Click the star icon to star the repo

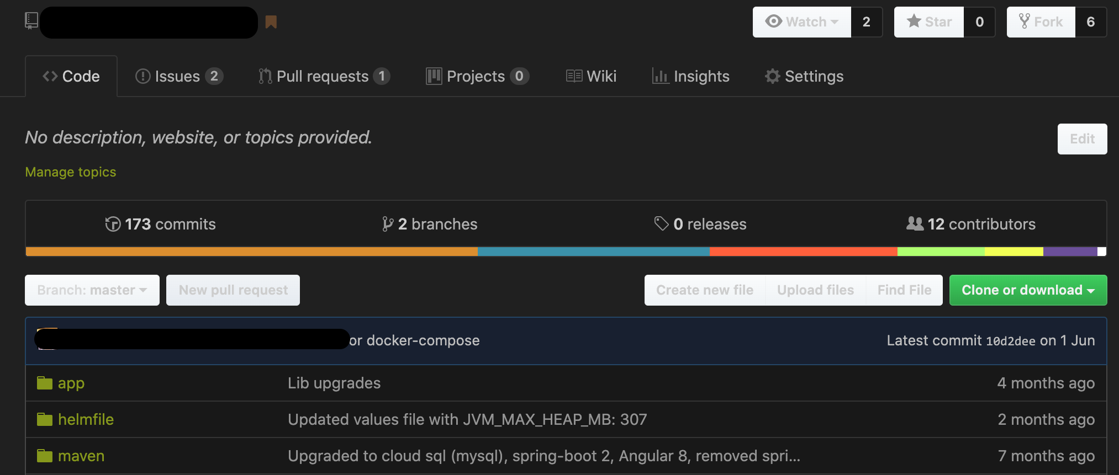pos(914,22)
